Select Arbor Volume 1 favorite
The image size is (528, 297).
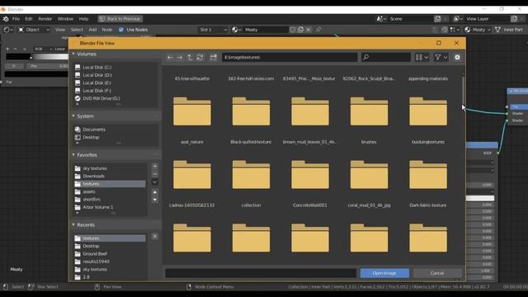97,207
